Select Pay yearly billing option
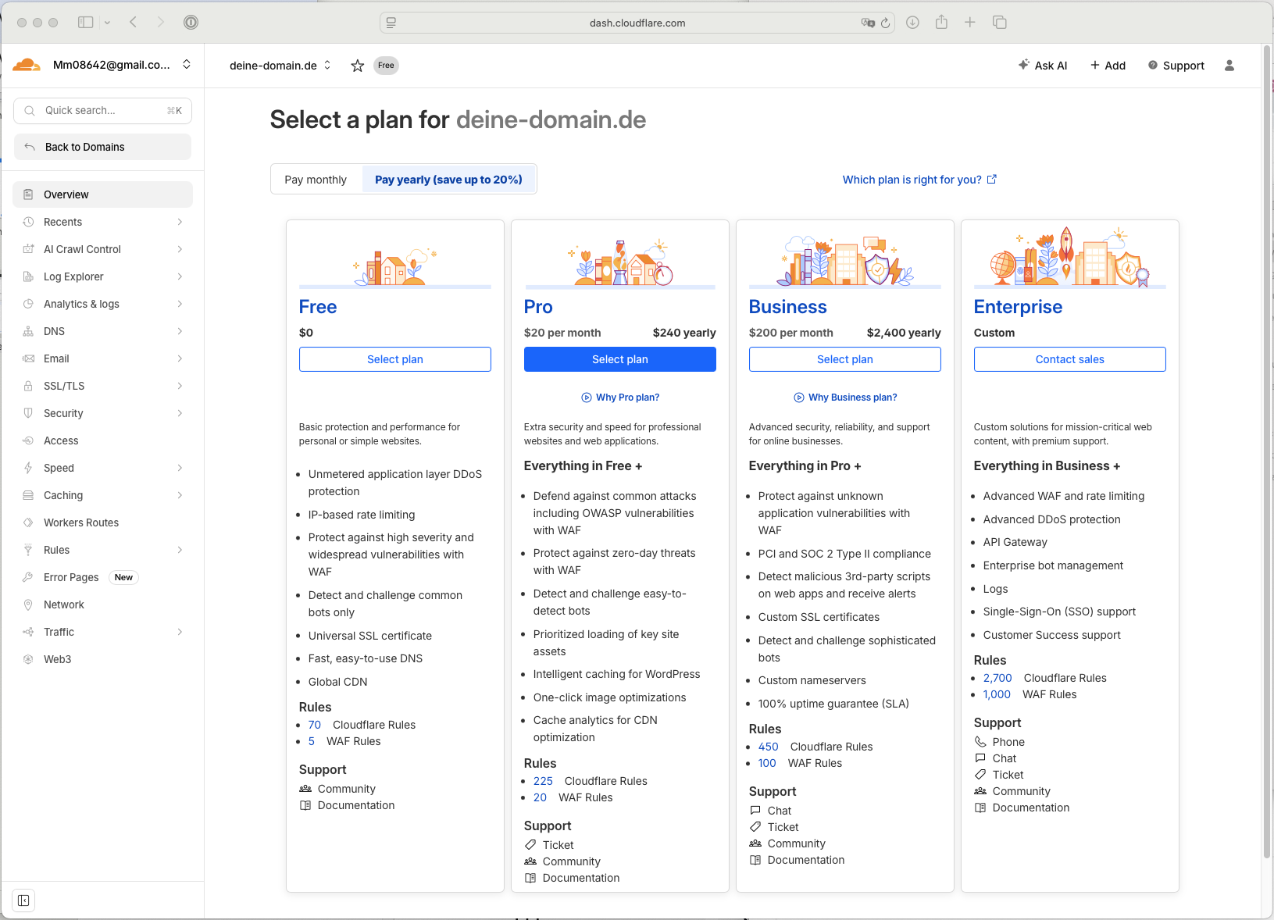This screenshot has width=1274, height=920. tap(448, 180)
